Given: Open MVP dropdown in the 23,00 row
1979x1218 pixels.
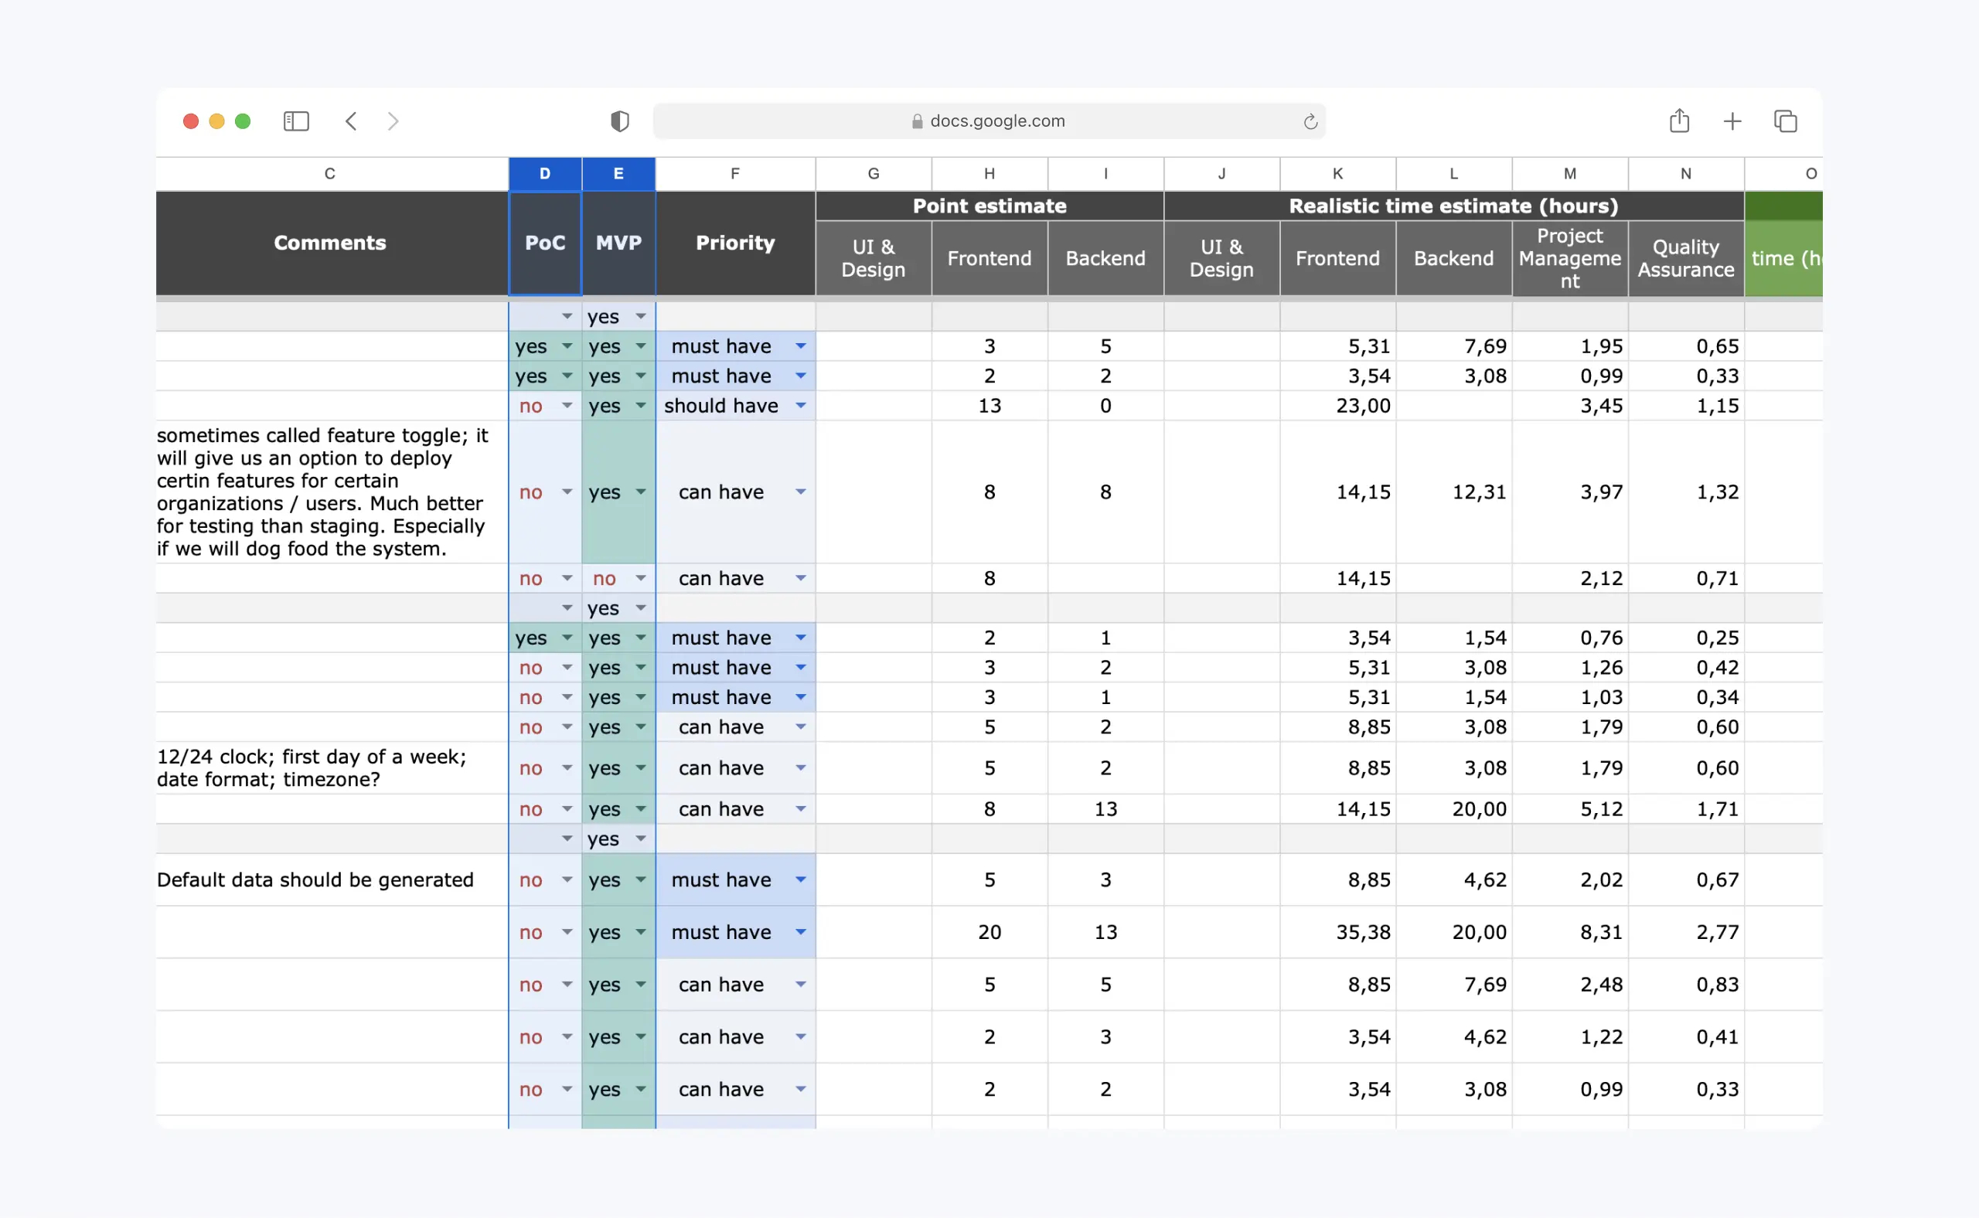Looking at the screenshot, I should pyautogui.click(x=641, y=406).
